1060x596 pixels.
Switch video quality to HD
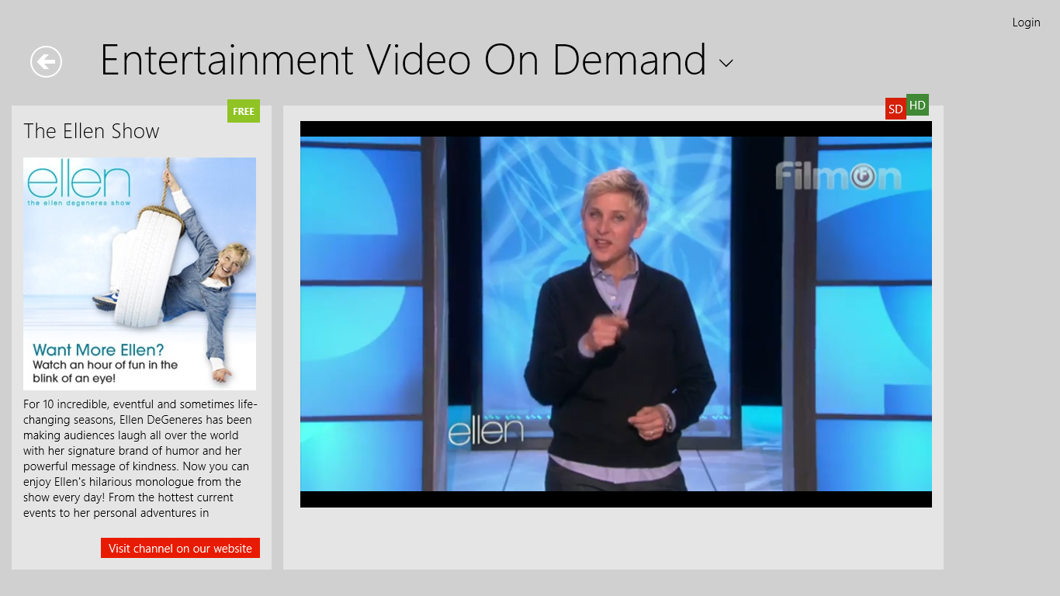coord(917,105)
